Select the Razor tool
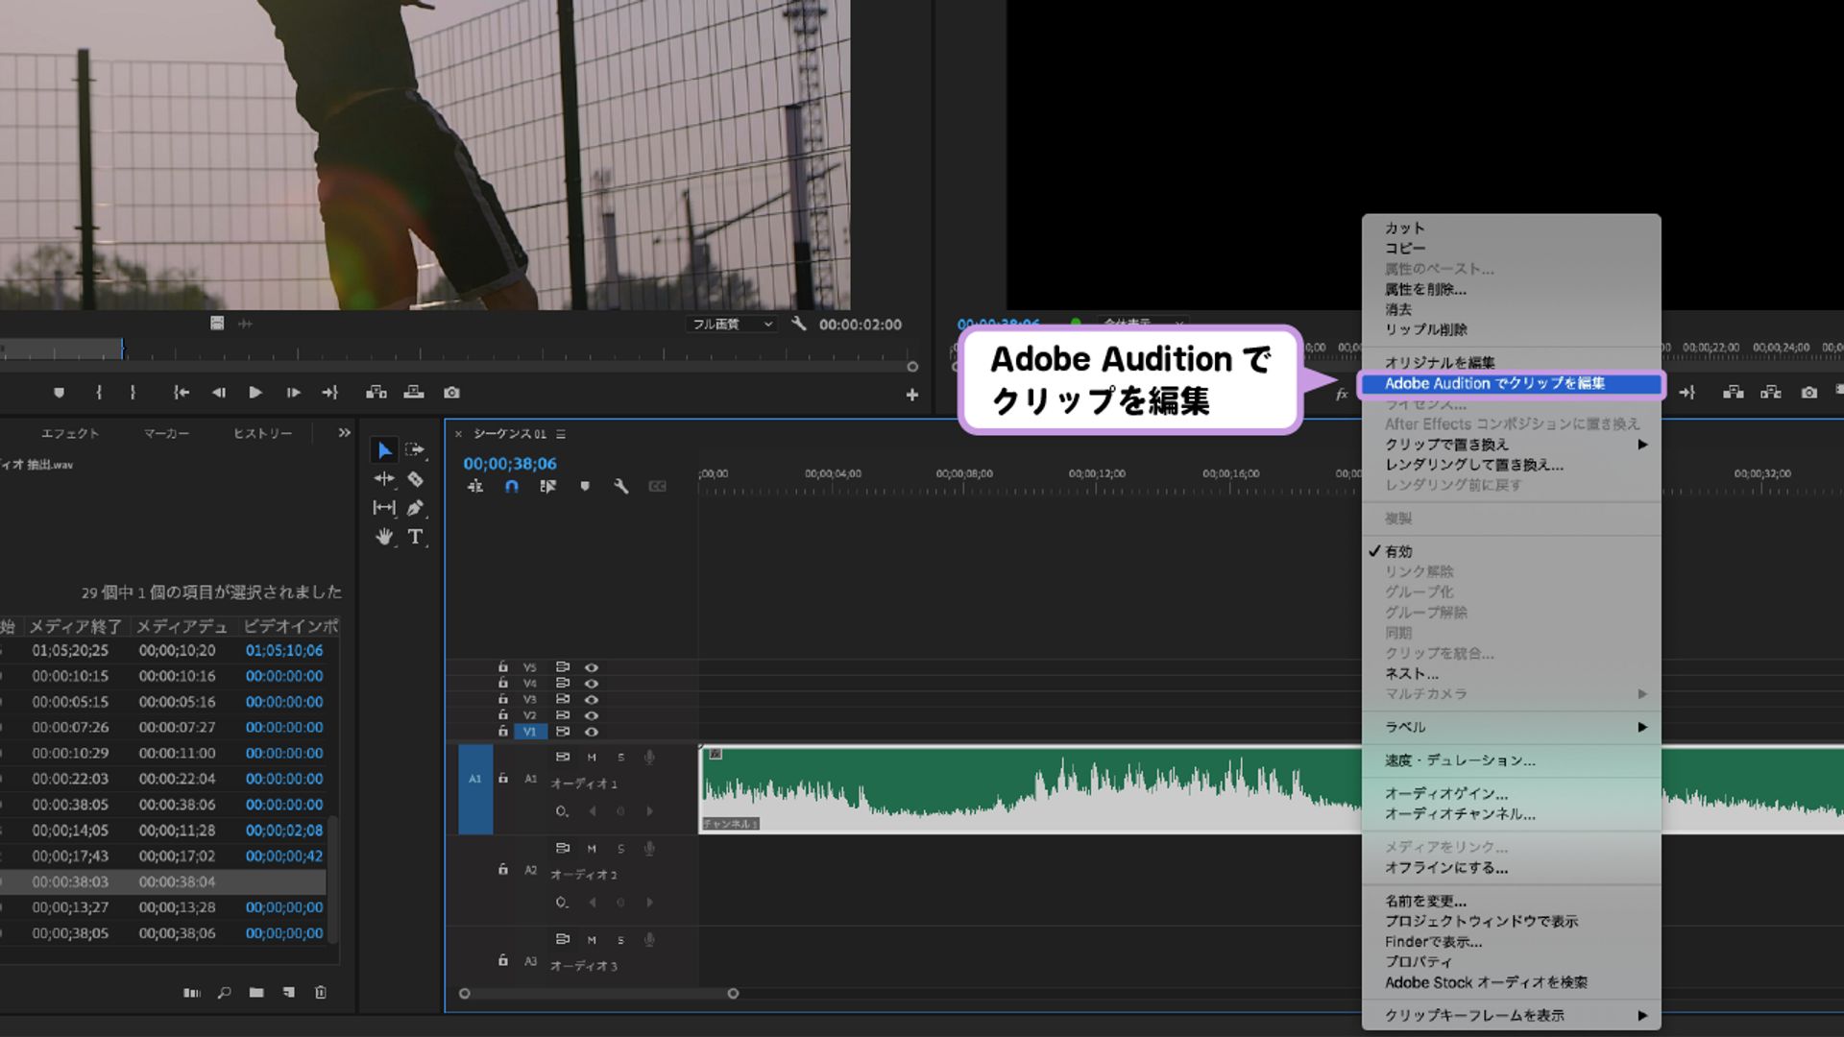This screenshot has width=1844, height=1037. coord(414,479)
